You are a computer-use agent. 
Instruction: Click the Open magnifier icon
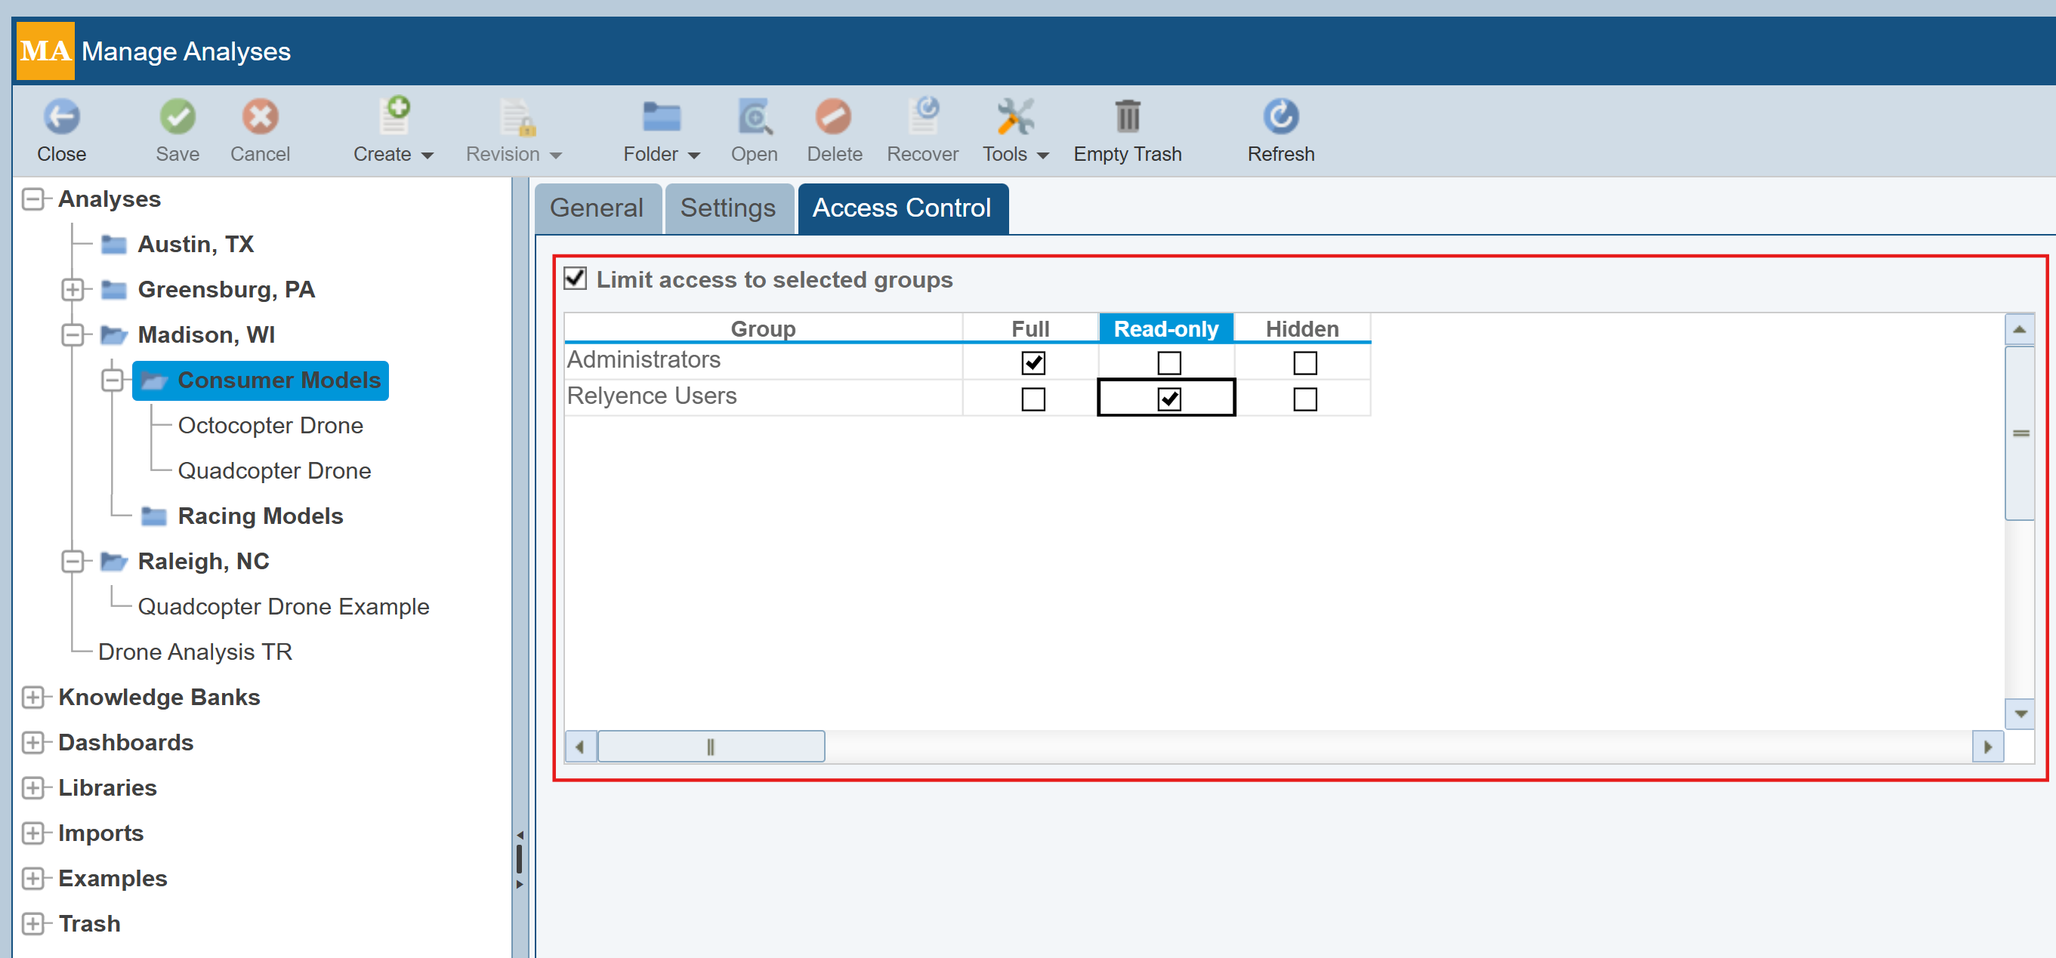(754, 117)
